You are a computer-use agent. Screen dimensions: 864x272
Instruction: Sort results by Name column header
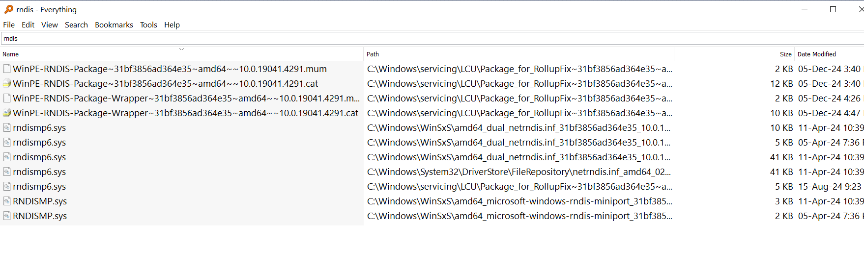pos(181,54)
